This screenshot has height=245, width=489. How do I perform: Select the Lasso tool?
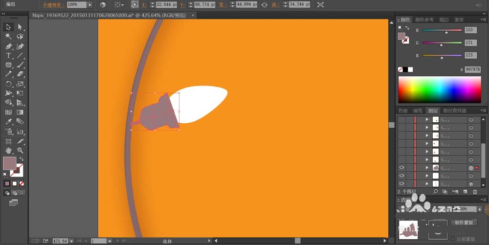(x=20, y=37)
